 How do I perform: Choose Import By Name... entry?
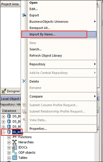pyautogui.click(x=42, y=34)
